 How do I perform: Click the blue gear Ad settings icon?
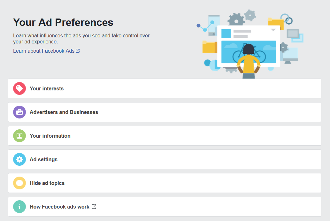pyautogui.click(x=19, y=159)
